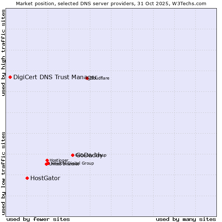Click the Hostinger text label
Viewport: 222px width, 222px height.
click(59, 160)
